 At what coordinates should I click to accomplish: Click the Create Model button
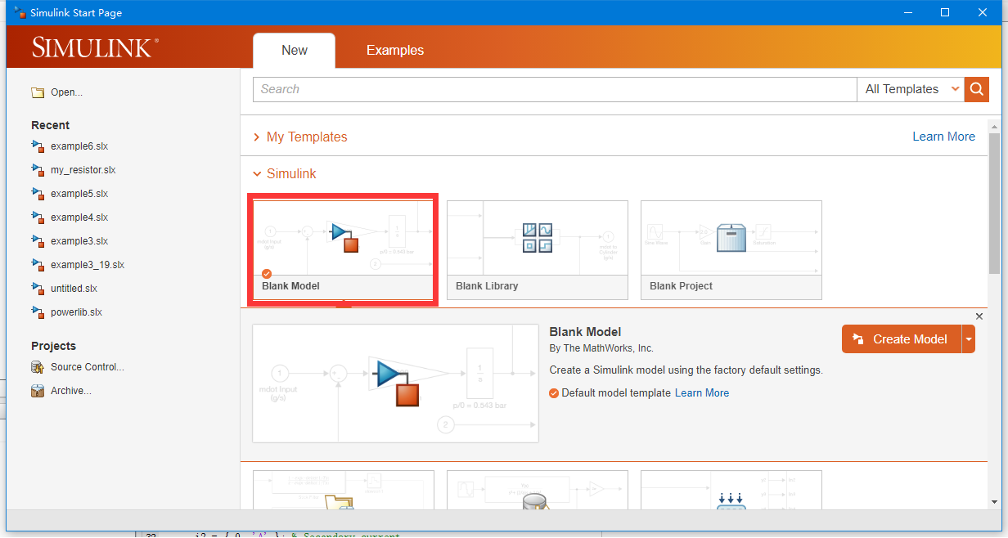[902, 339]
